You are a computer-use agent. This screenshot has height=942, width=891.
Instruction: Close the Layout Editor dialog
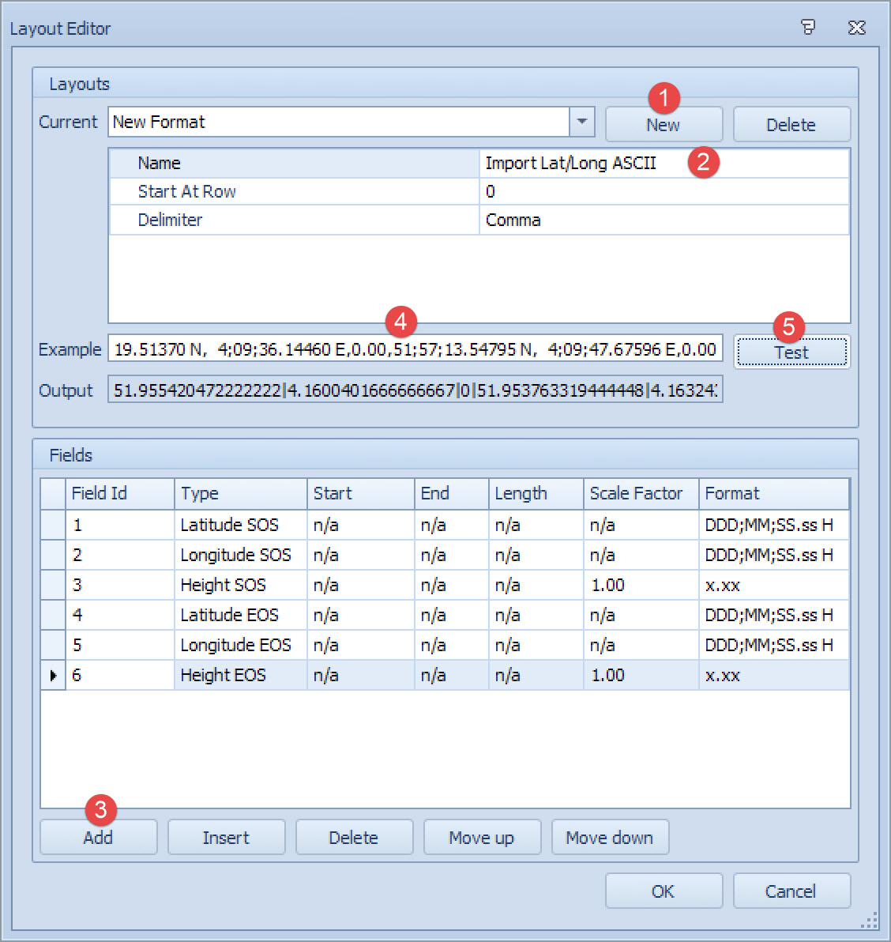click(856, 28)
